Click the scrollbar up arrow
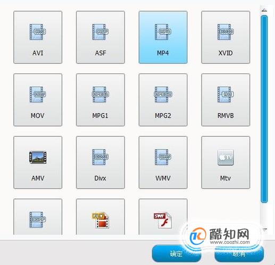This screenshot has height=265, width=275. [x=264, y=10]
